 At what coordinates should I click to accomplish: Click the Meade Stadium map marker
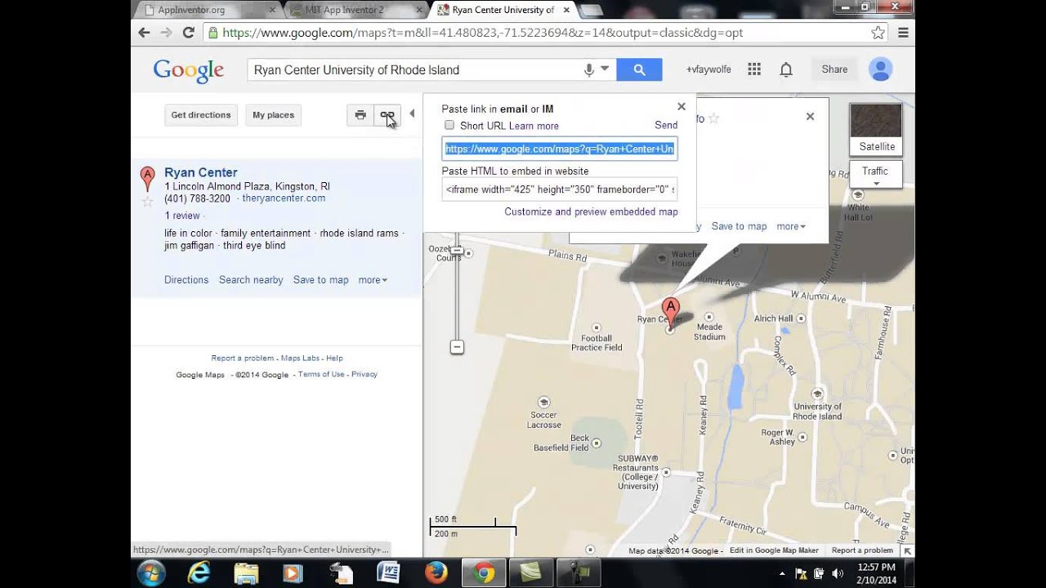[x=709, y=317]
